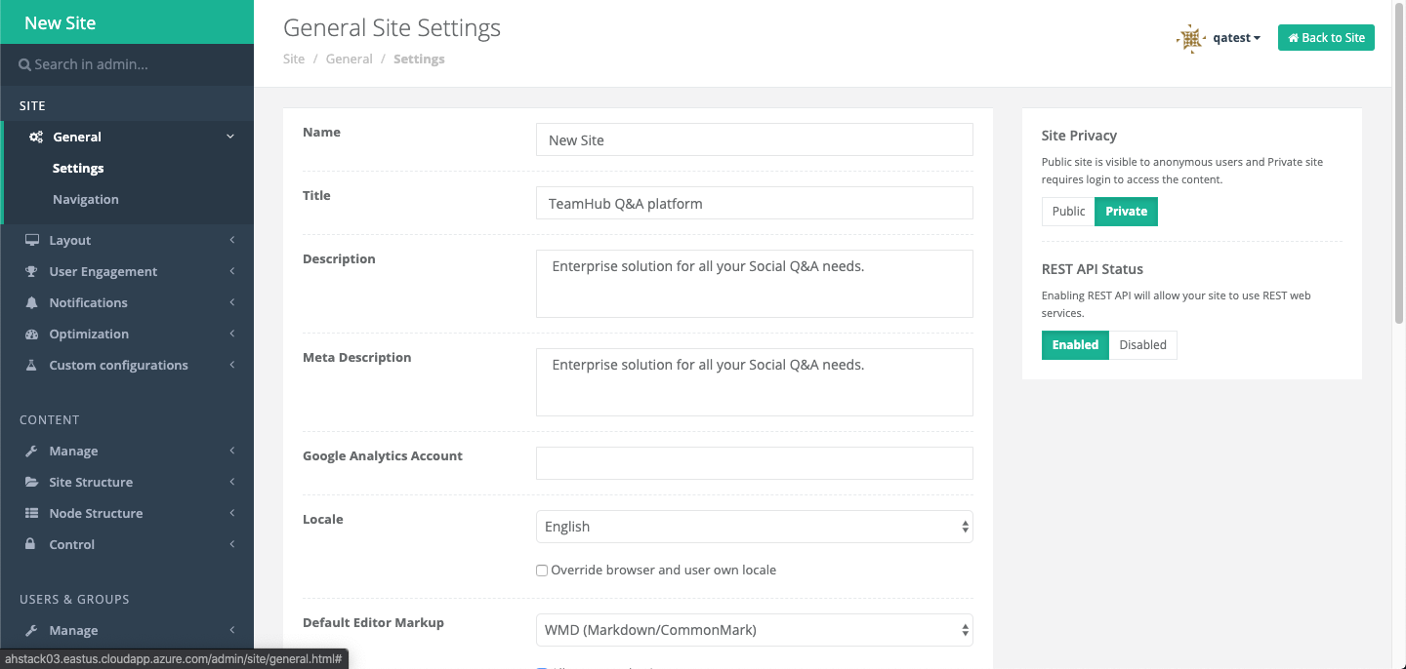Click the Back to Site button

pyautogui.click(x=1326, y=38)
